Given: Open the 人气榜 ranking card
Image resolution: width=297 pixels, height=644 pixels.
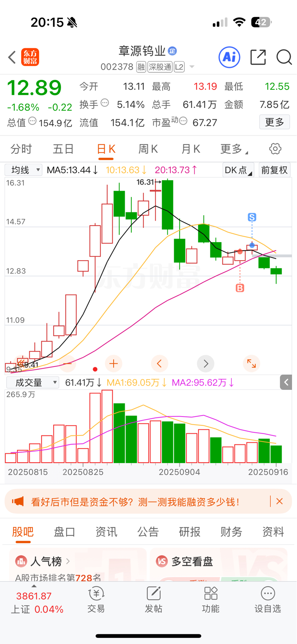Looking at the screenshot, I should (x=78, y=565).
